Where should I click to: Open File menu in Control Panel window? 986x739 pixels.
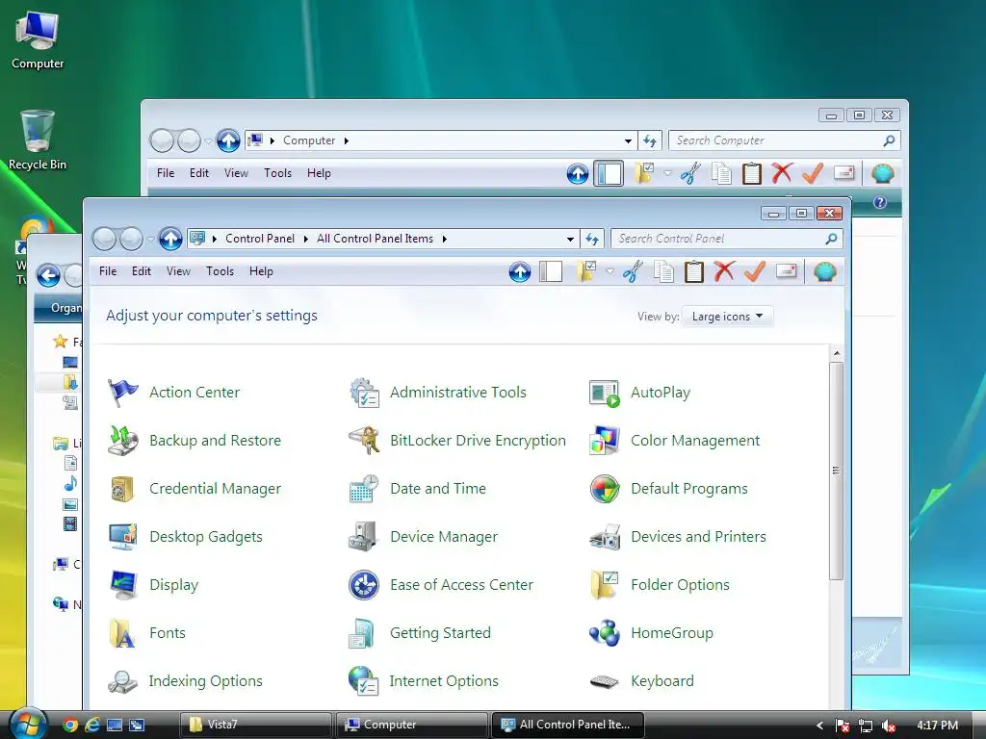[x=108, y=271]
